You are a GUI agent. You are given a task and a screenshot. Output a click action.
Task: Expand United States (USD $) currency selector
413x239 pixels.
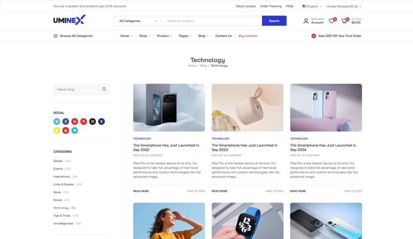(344, 7)
